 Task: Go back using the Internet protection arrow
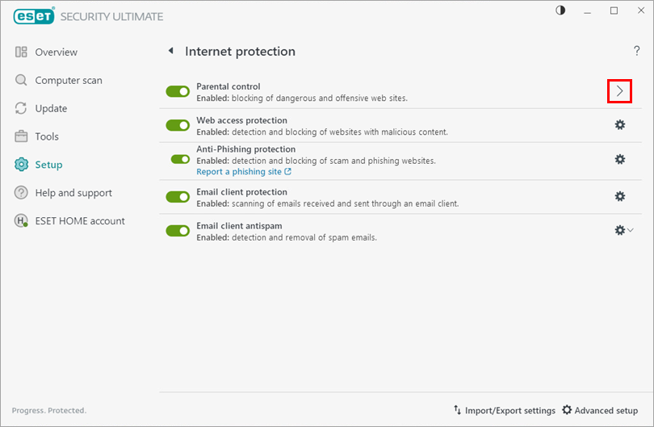tap(170, 52)
